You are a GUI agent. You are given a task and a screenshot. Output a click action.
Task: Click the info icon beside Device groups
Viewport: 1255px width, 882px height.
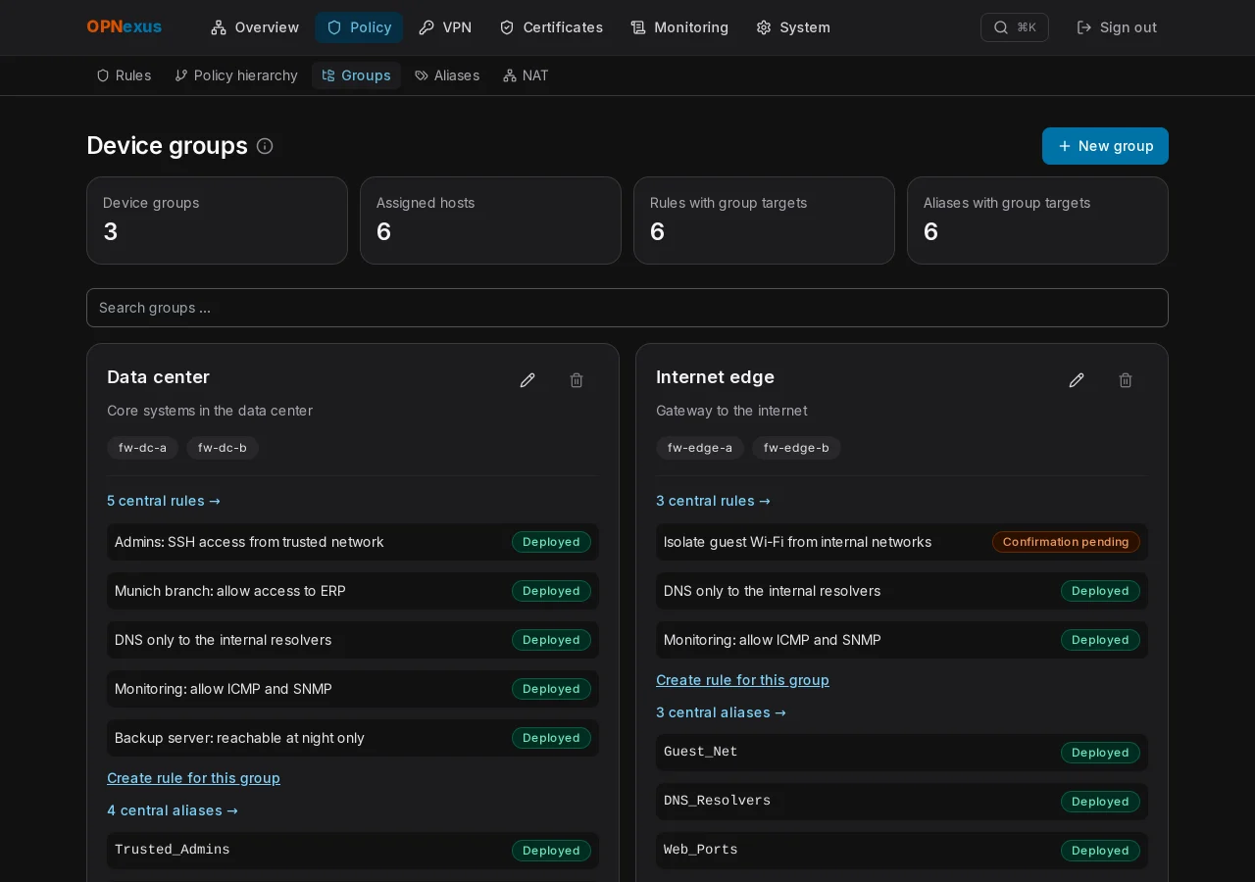265,146
